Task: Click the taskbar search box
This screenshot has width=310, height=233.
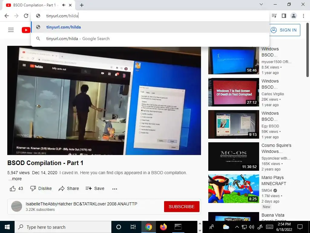Action: click(63, 227)
